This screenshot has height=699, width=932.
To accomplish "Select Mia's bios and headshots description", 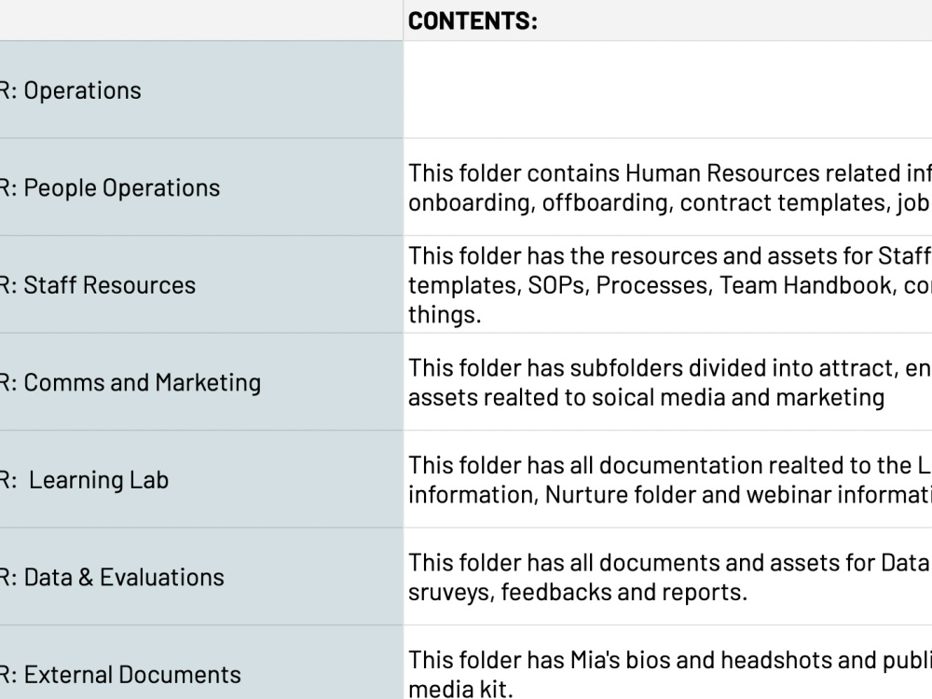I will tap(667, 663).
